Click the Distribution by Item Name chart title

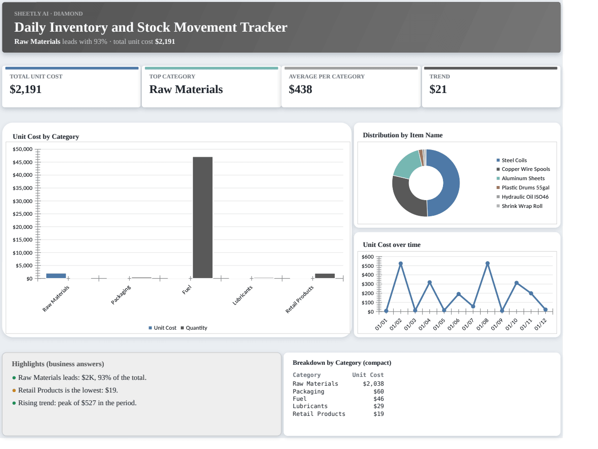[403, 135]
